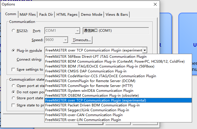
Task: Go to the HTML Pages tab
Action: 67,15
